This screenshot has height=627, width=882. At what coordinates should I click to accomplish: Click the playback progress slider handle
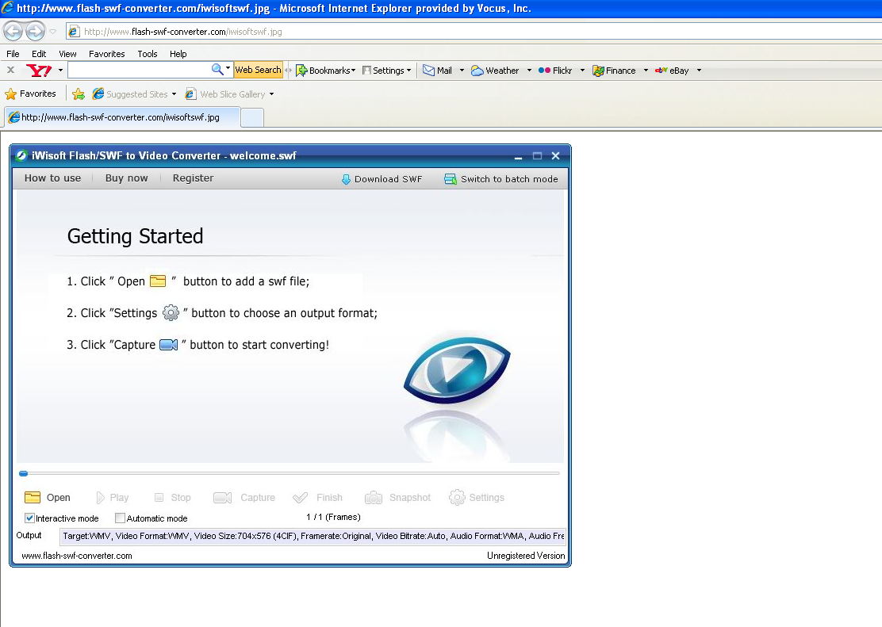click(x=23, y=473)
